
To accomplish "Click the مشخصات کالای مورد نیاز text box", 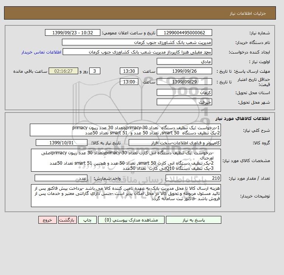I will (126, 160).
